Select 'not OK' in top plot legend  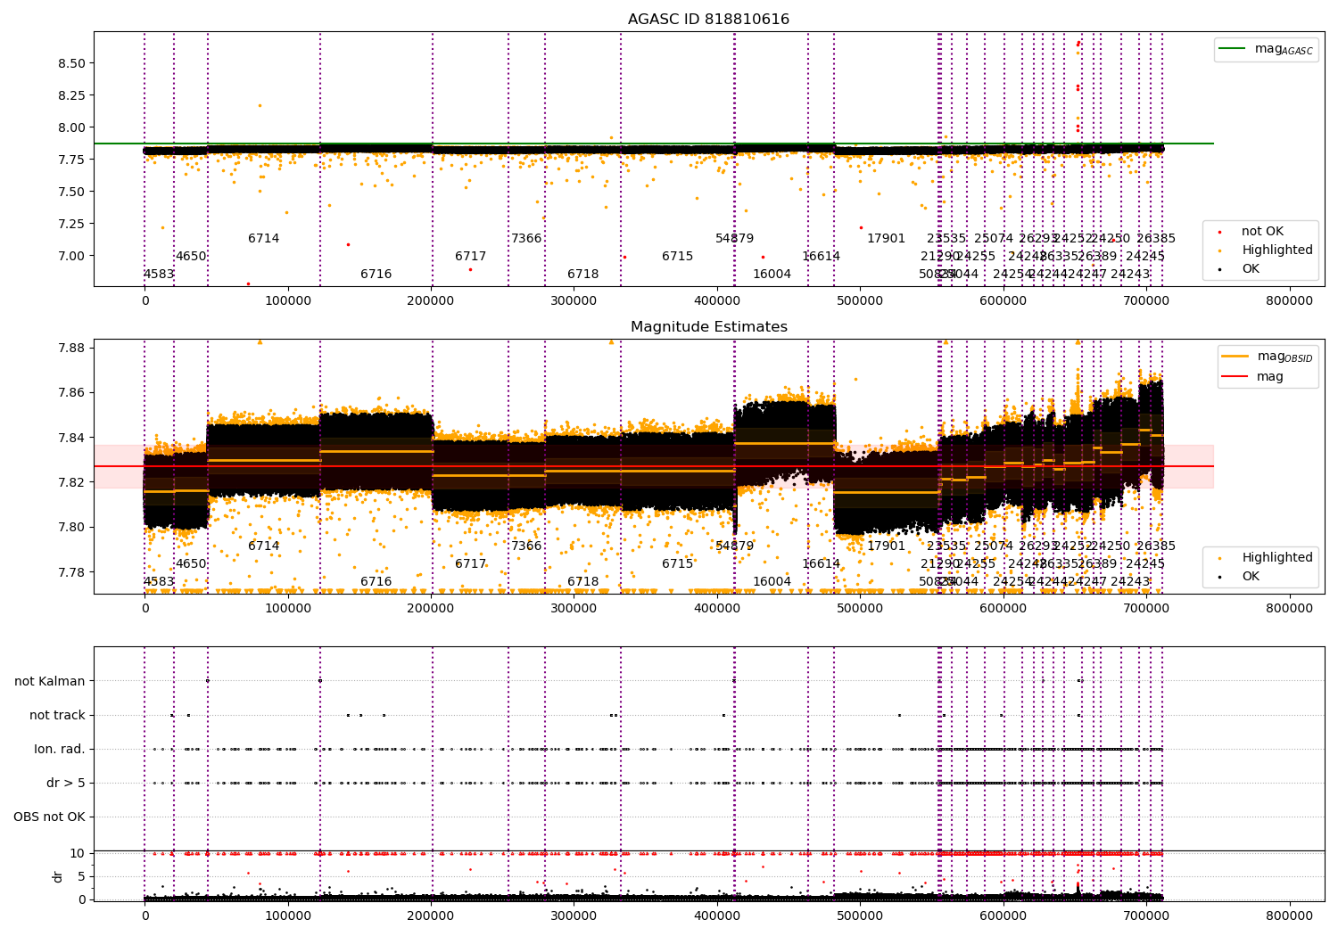(x=1262, y=231)
